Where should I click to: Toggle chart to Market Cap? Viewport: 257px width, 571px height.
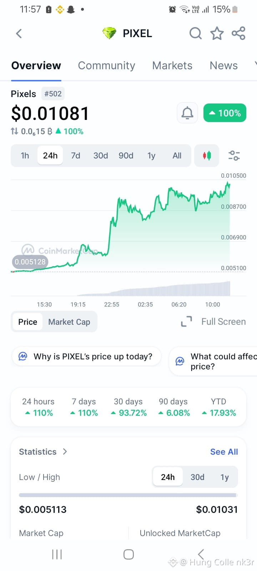pos(69,322)
